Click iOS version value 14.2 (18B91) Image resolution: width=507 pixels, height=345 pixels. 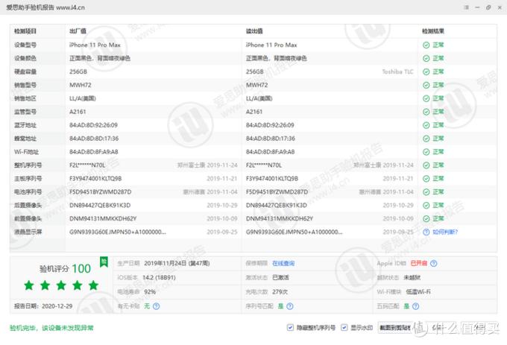point(159,277)
